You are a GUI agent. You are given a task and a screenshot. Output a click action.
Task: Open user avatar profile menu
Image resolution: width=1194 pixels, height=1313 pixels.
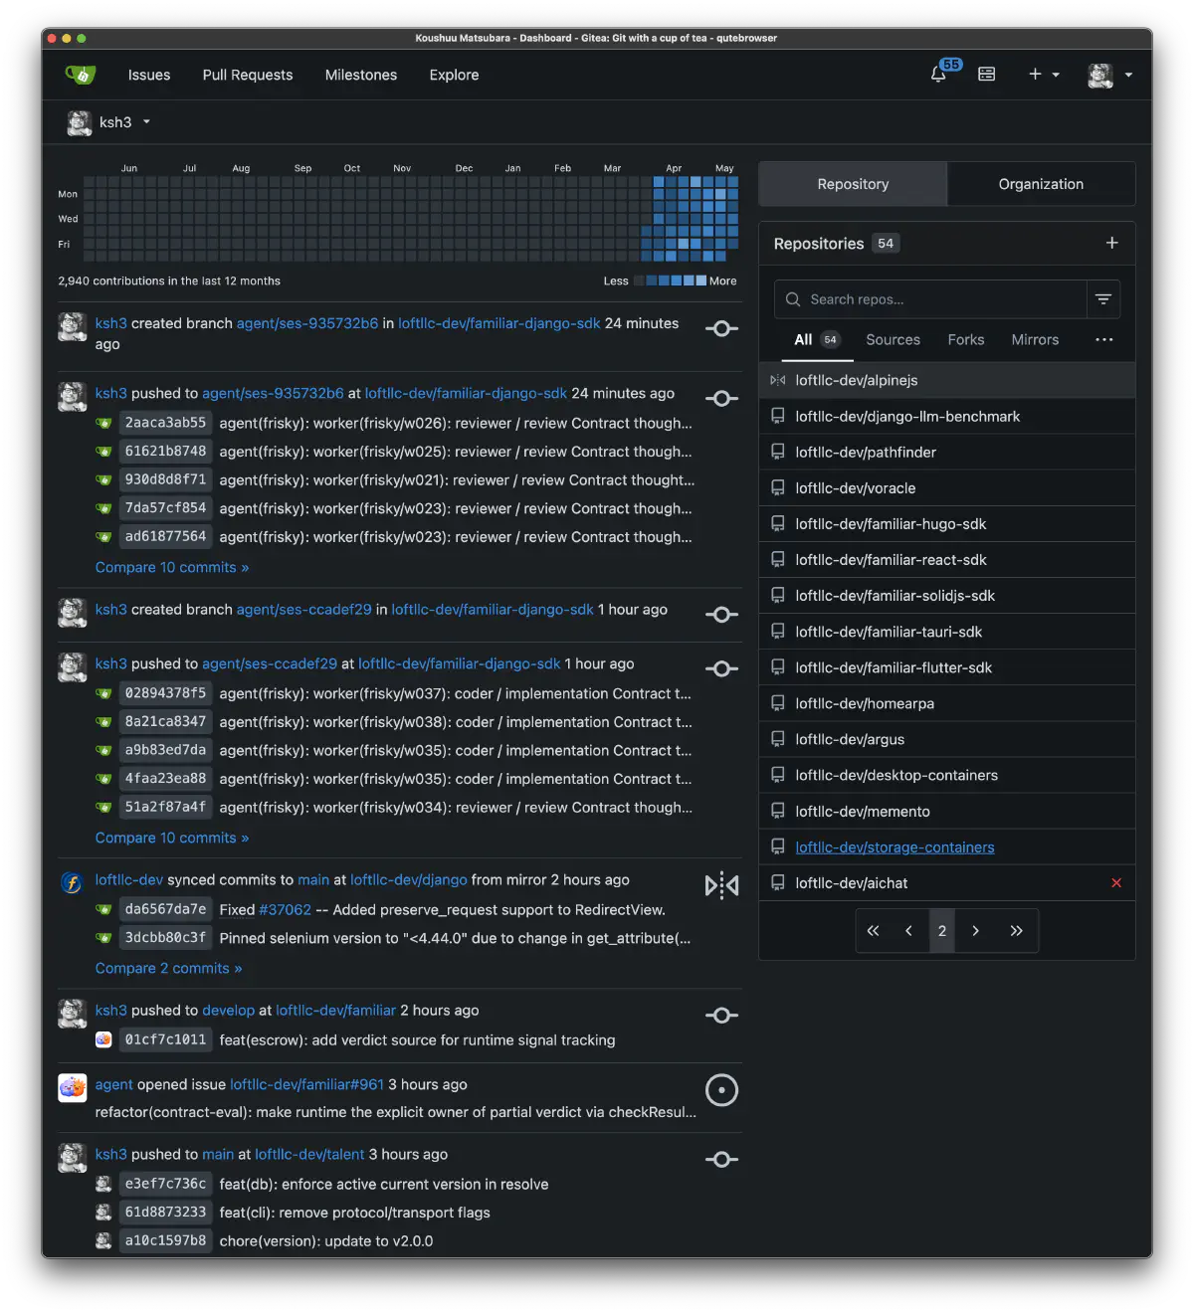1110,75
